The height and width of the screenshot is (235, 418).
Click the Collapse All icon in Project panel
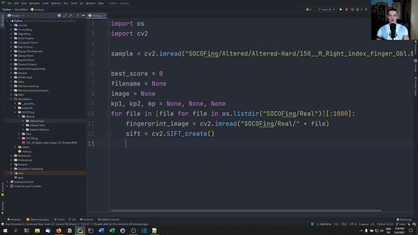point(71,16)
